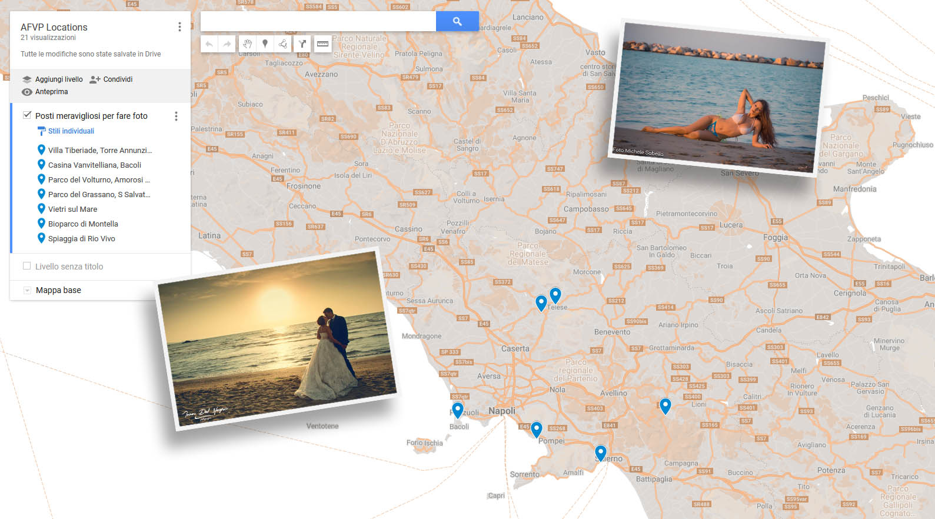Viewport: 935px width, 519px height.
Task: Click the map pin at Salerno
Action: tap(600, 453)
